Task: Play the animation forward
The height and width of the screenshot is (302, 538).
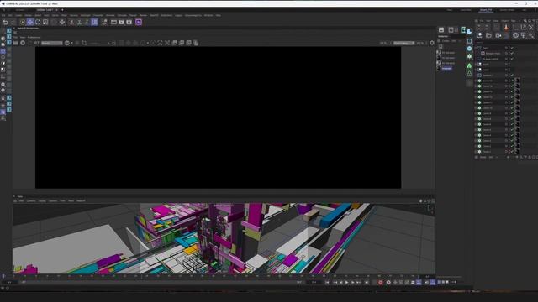Action: [346, 282]
